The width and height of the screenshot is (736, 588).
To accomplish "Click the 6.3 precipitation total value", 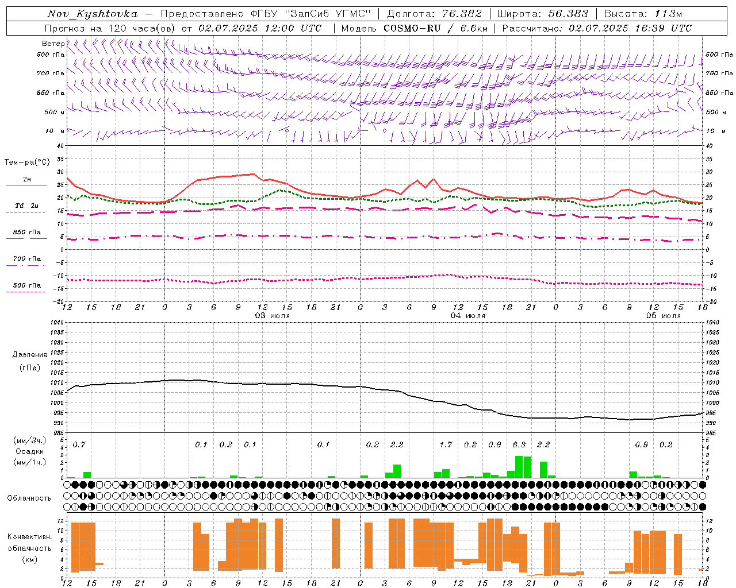I will pyautogui.click(x=519, y=444).
